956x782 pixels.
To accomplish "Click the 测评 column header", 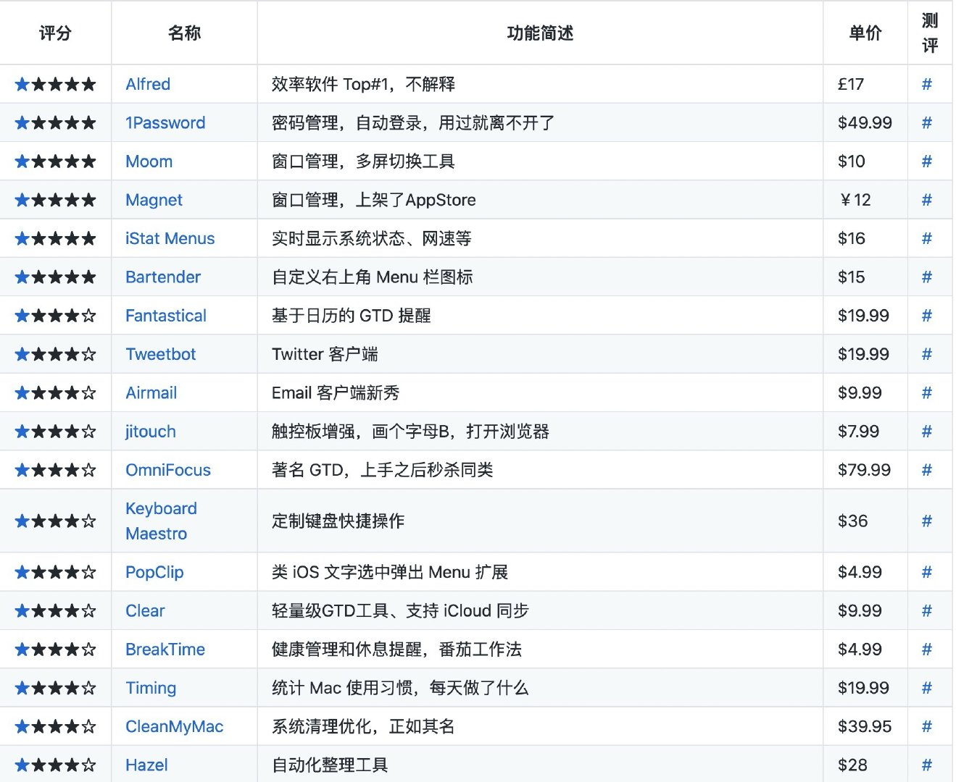I will coord(930,33).
